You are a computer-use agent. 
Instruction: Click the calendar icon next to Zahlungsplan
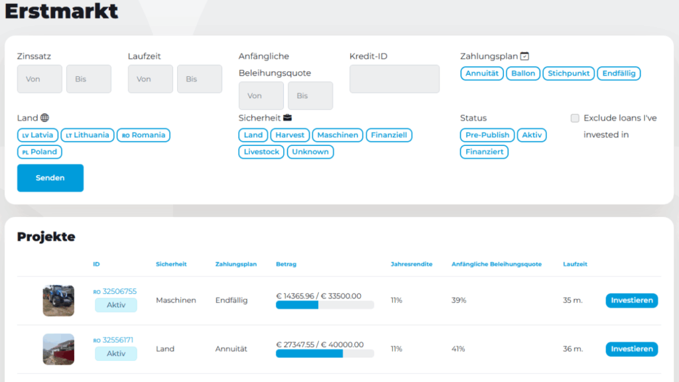click(525, 56)
